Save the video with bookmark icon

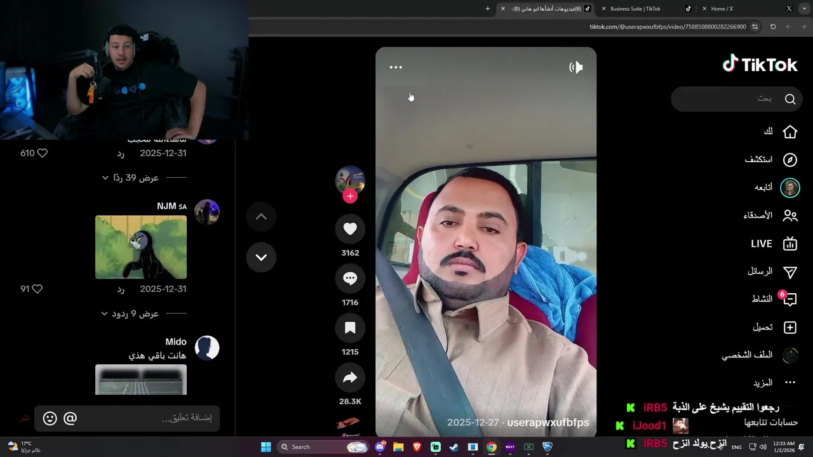click(x=350, y=328)
